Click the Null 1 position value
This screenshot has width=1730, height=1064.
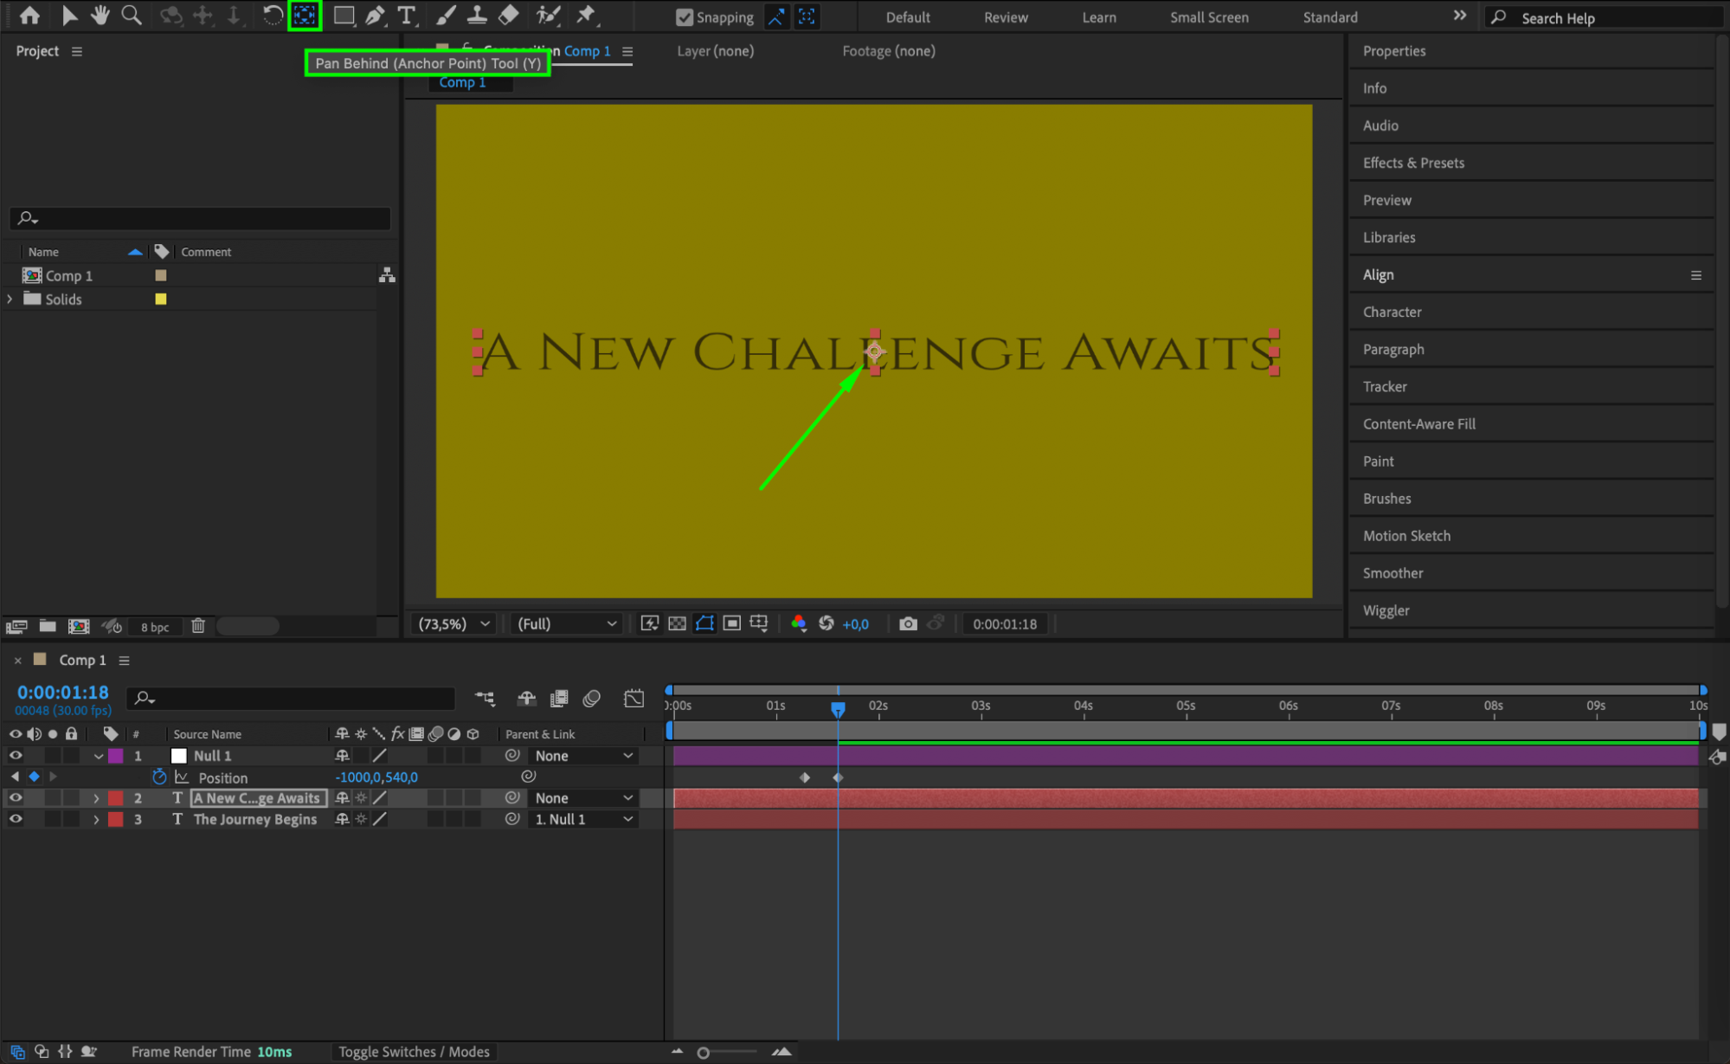tap(376, 777)
